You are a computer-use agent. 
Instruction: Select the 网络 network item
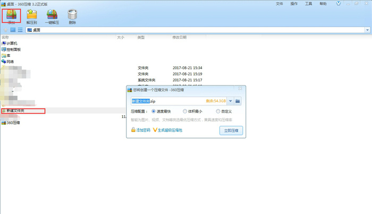click(x=7, y=62)
